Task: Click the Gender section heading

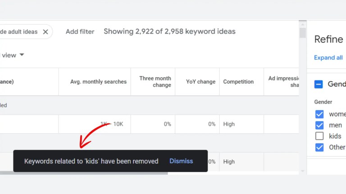Action: pyautogui.click(x=336, y=84)
